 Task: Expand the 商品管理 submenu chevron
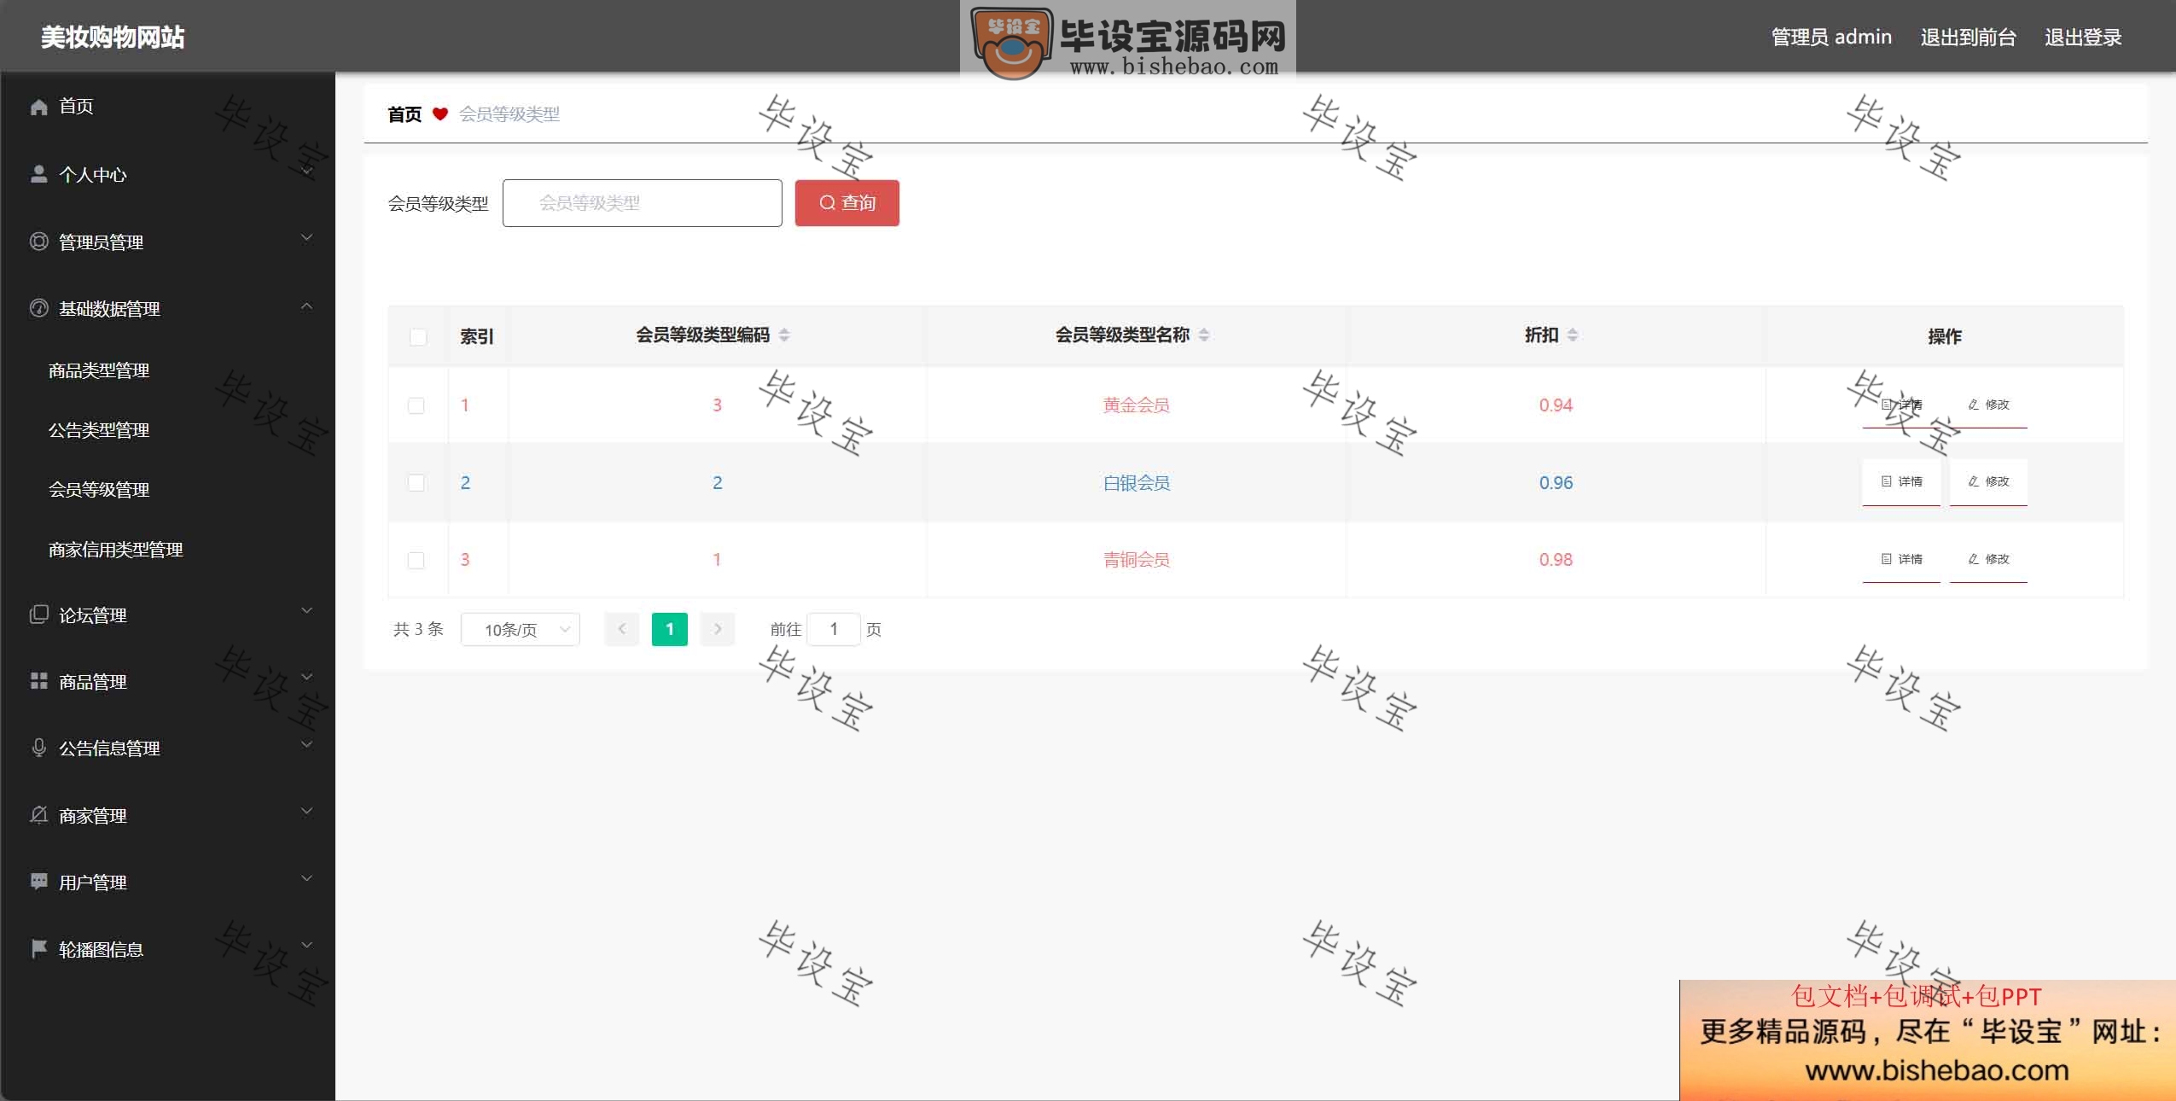[307, 678]
